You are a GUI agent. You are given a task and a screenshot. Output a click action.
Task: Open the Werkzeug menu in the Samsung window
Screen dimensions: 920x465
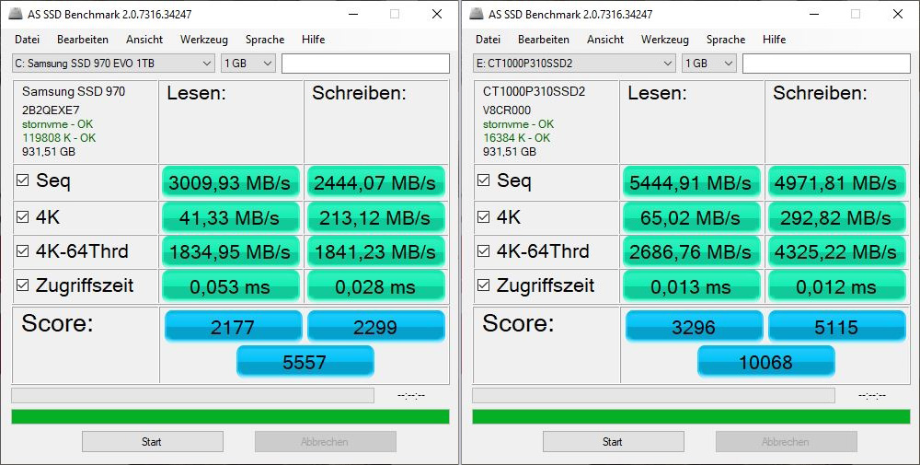[204, 40]
